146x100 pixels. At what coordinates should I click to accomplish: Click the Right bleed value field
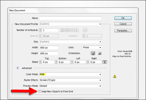pyautogui.click(x=96, y=62)
